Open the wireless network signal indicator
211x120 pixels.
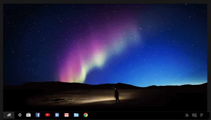[x=187, y=115]
